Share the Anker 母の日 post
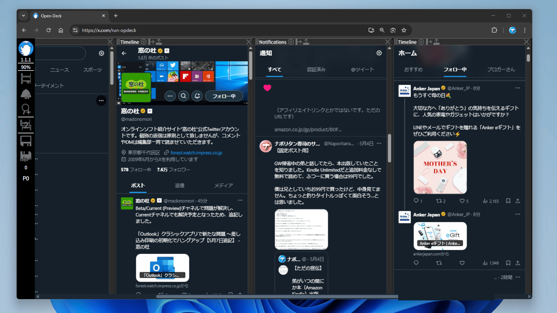Screen dimensions: 557x313 [518, 201]
